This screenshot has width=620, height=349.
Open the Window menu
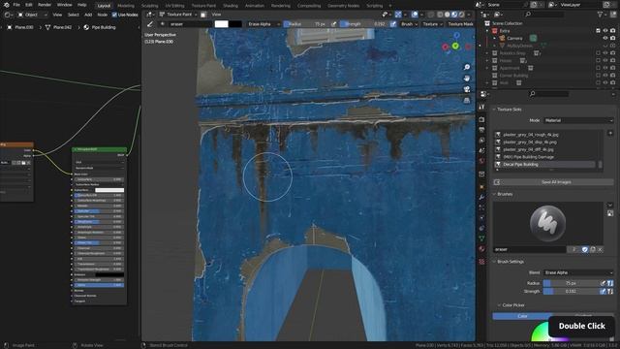coord(65,5)
